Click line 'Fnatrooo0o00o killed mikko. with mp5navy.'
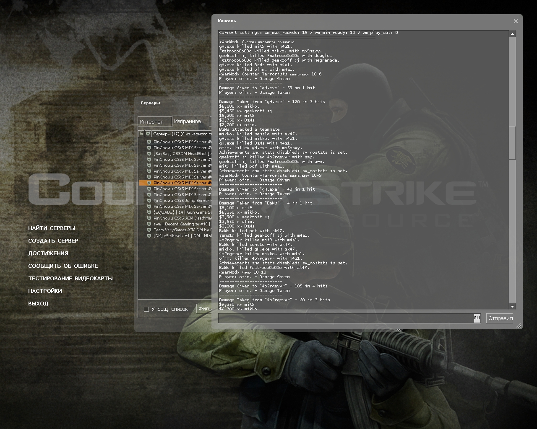The width and height of the screenshot is (537, 429). point(271,51)
